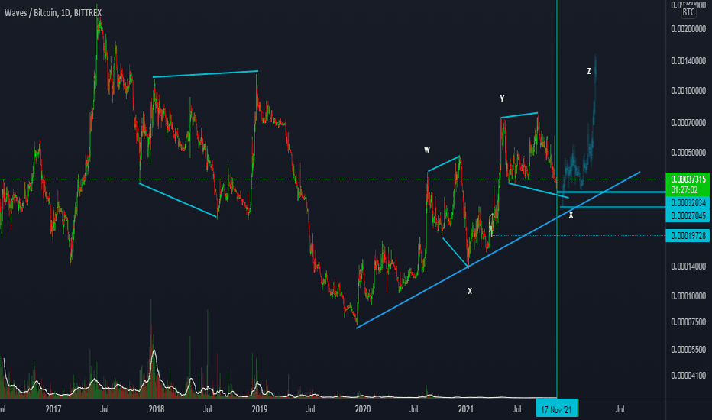The height and width of the screenshot is (420, 712).
Task: Click the Y wave label
Action: 502,99
